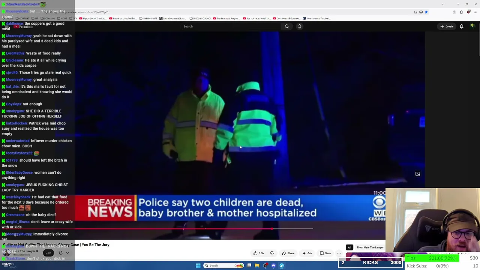
Task: Click the Create button
Action: coord(447,26)
